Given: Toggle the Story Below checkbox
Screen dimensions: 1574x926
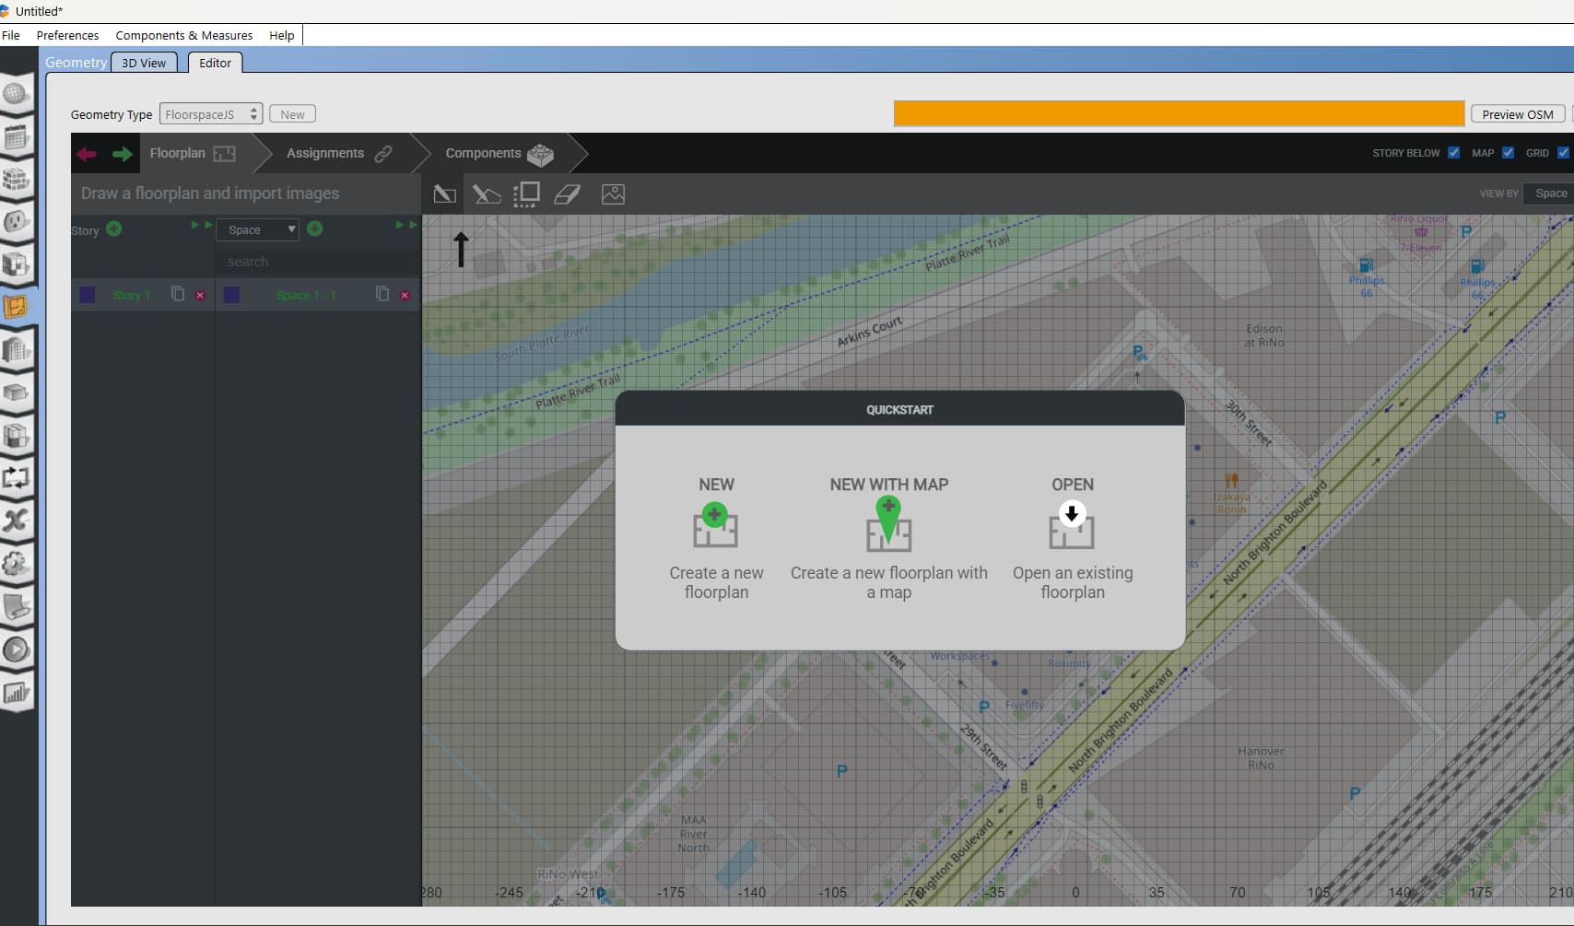Looking at the screenshot, I should (1453, 153).
